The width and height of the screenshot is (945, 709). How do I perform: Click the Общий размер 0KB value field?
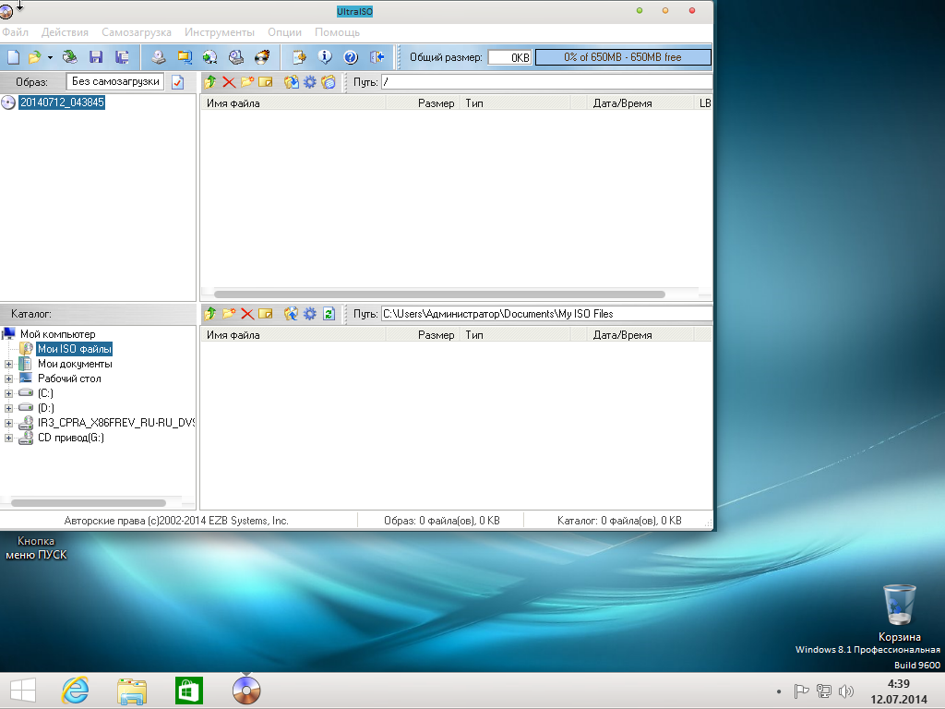pos(509,57)
